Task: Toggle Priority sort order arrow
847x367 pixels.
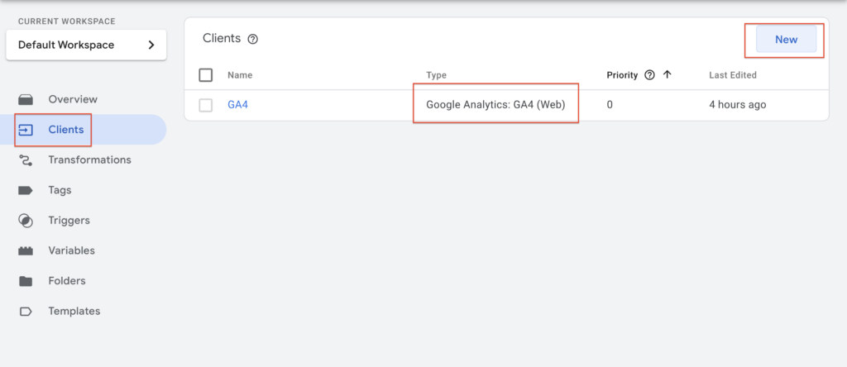Action: click(x=667, y=75)
